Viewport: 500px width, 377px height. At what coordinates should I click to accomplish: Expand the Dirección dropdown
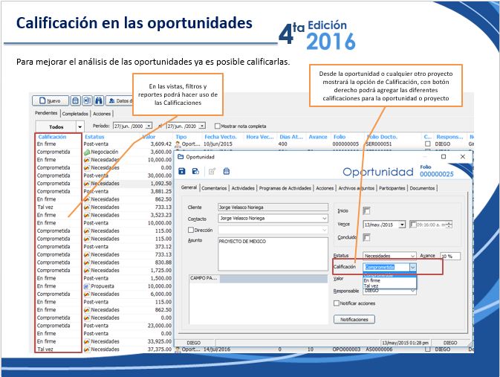point(324,230)
